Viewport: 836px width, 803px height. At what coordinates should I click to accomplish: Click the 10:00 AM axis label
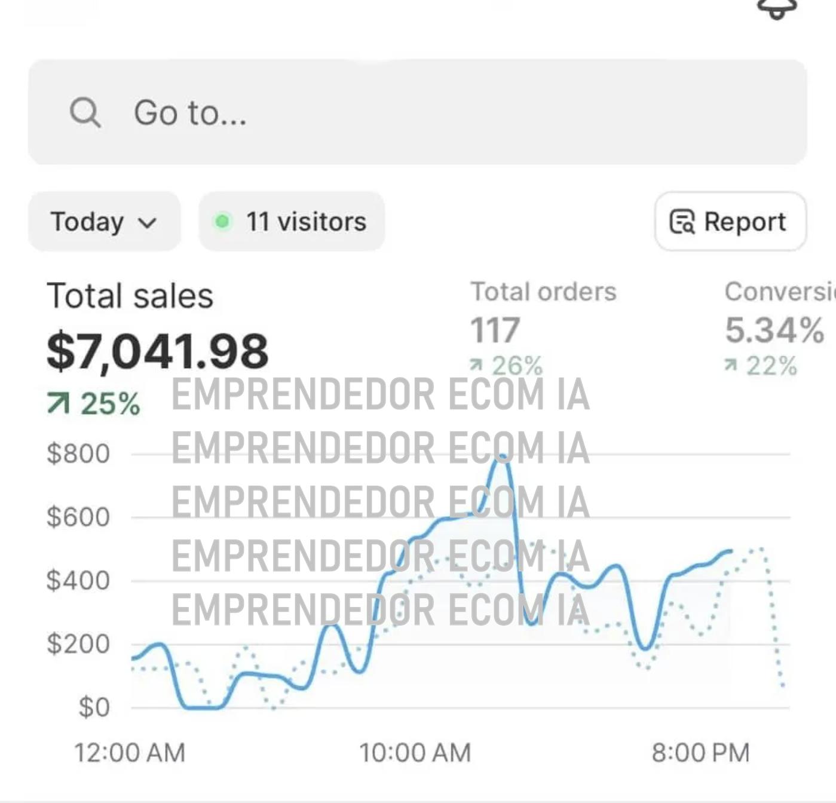pyautogui.click(x=415, y=753)
